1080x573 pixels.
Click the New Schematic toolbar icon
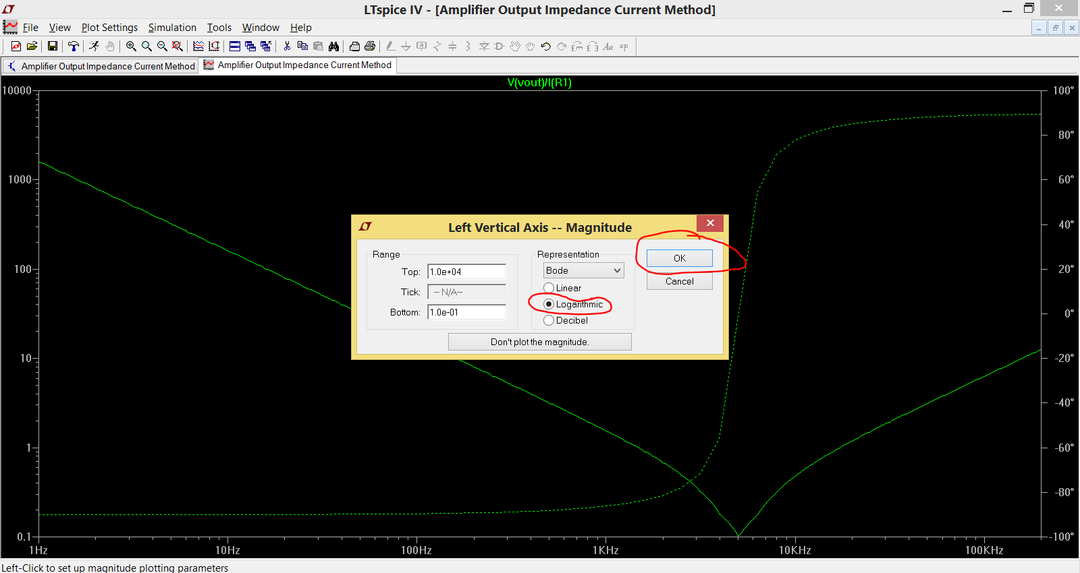click(x=16, y=47)
